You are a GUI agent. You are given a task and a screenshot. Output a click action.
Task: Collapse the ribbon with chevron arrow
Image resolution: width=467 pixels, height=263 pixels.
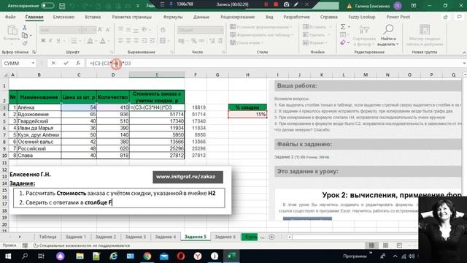pos(464,53)
